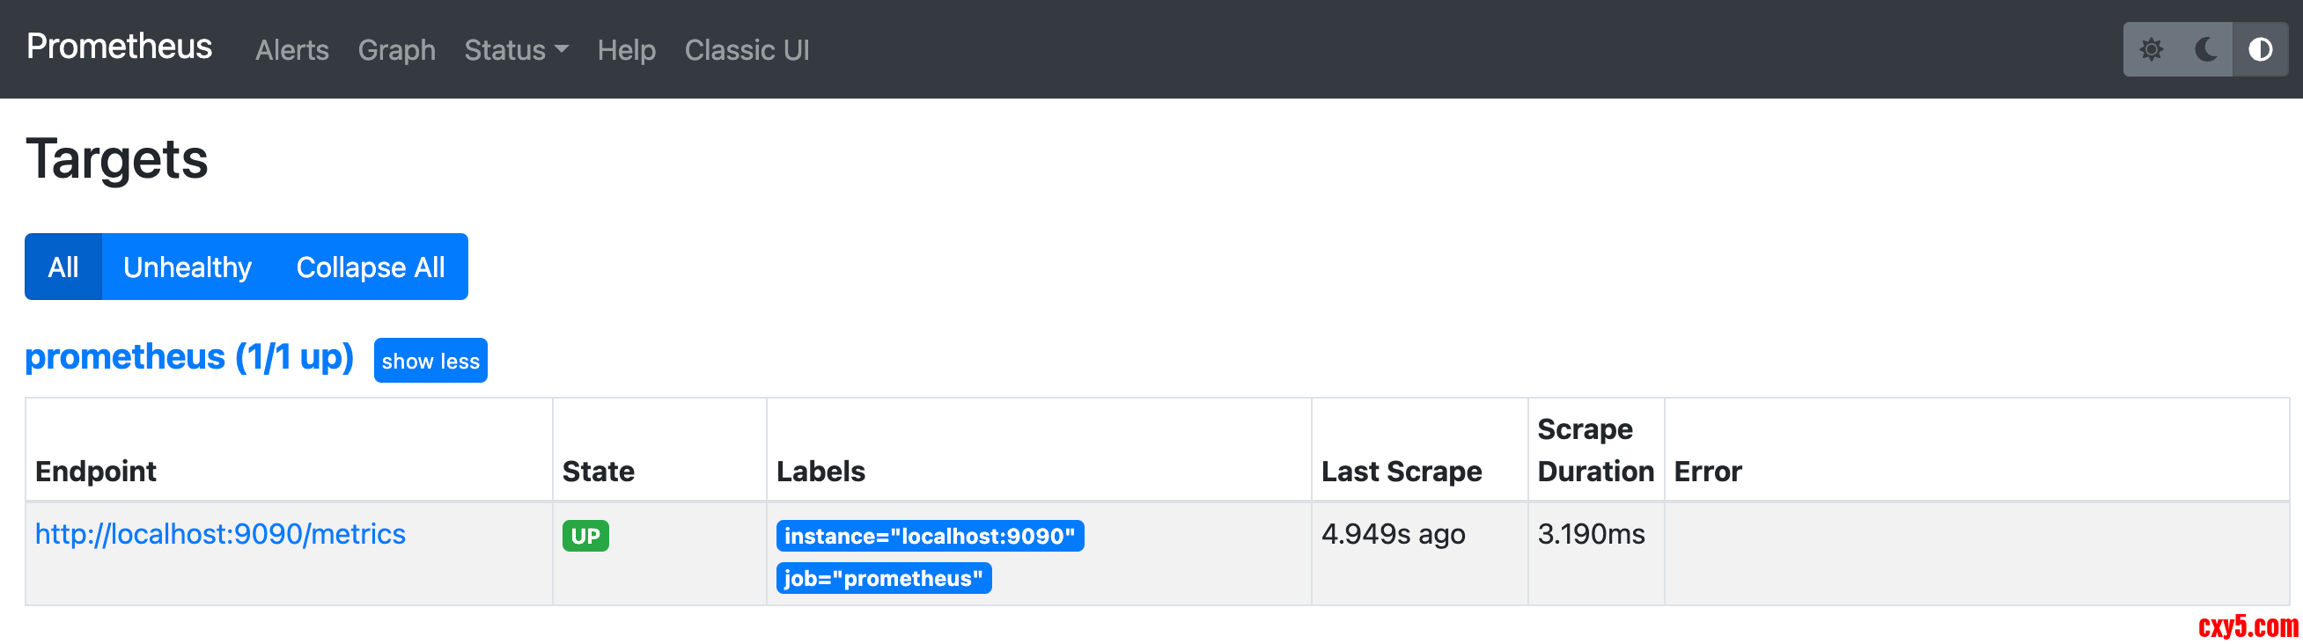Collapse prometheus pool with show less
2303x644 pixels.
(x=430, y=361)
